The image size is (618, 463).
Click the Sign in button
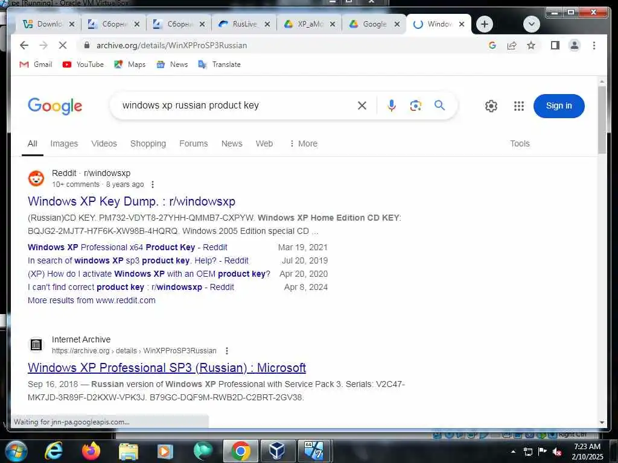click(559, 106)
